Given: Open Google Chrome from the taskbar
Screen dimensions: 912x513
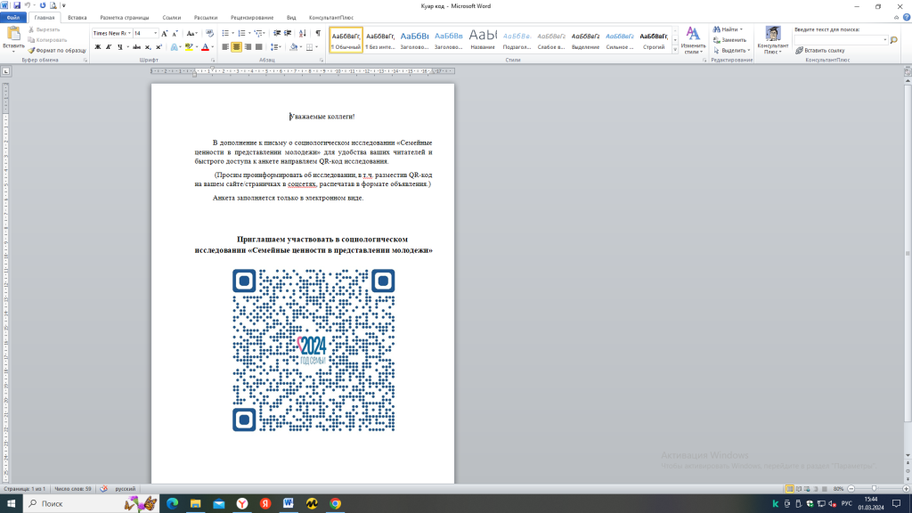Looking at the screenshot, I should (x=335, y=504).
